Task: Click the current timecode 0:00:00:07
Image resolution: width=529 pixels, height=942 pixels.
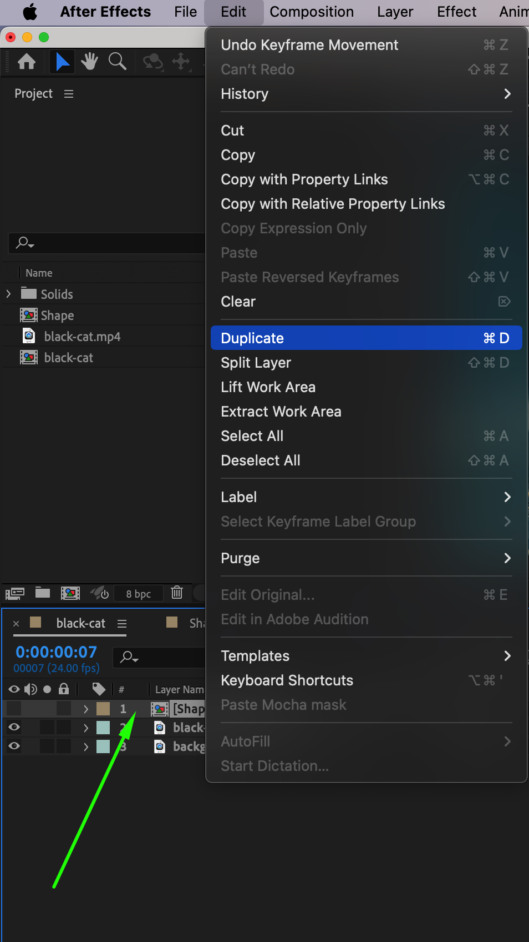Action: coord(56,652)
